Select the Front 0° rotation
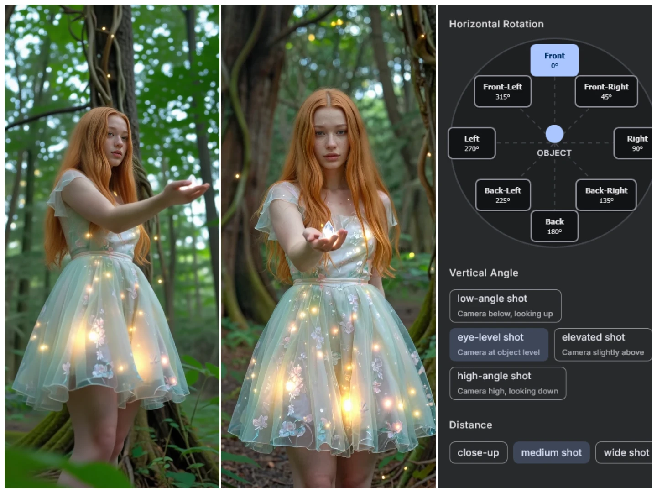 pyautogui.click(x=554, y=60)
